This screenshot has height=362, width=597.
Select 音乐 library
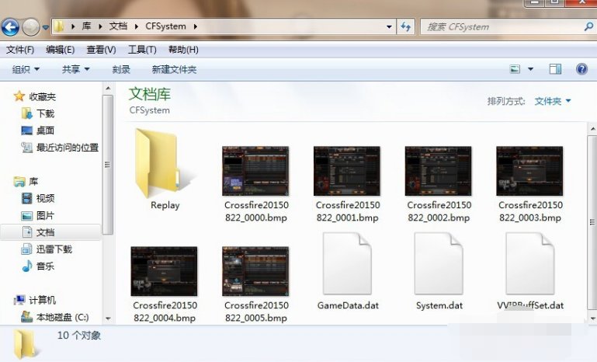point(45,266)
